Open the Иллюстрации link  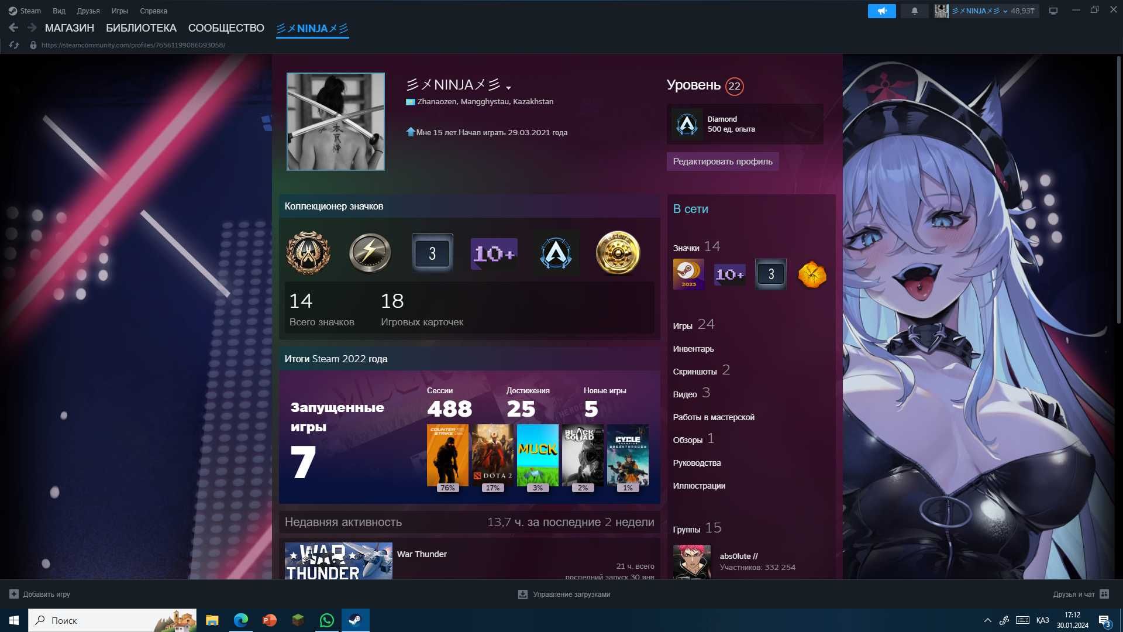(x=699, y=486)
